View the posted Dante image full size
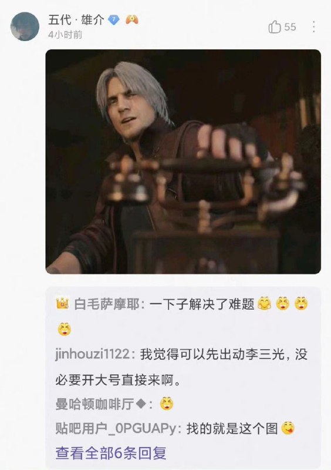The height and width of the screenshot is (470, 331). pyautogui.click(x=183, y=162)
